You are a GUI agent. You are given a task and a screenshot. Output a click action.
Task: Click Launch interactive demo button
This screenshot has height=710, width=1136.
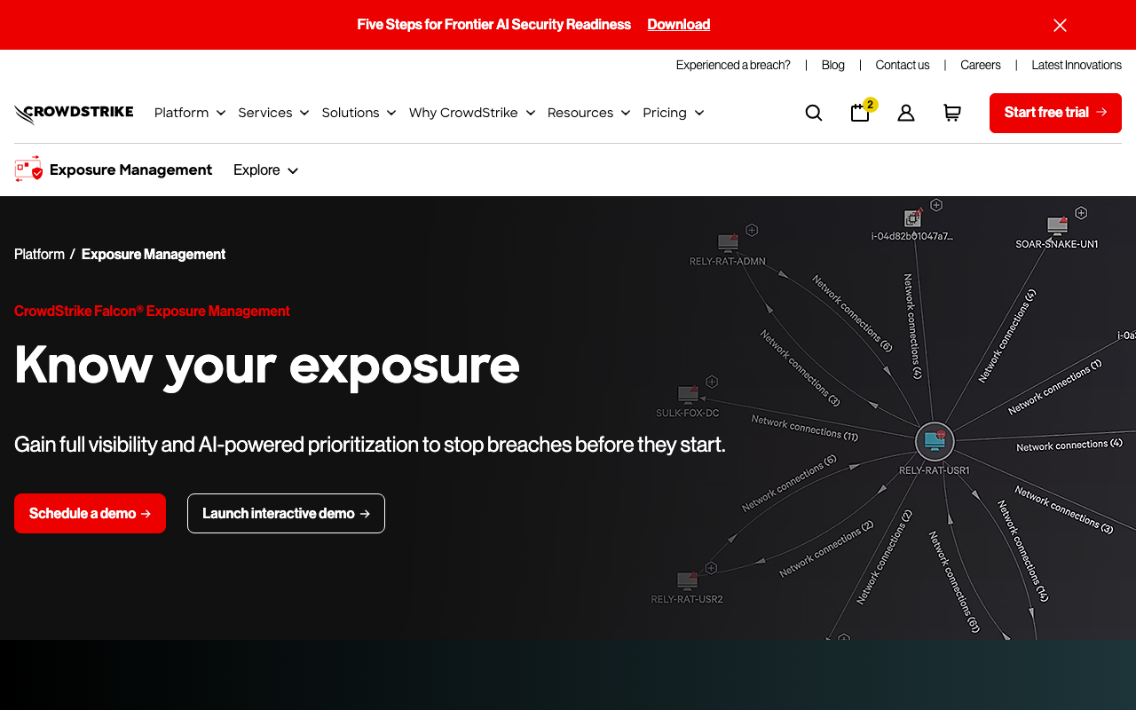[286, 513]
